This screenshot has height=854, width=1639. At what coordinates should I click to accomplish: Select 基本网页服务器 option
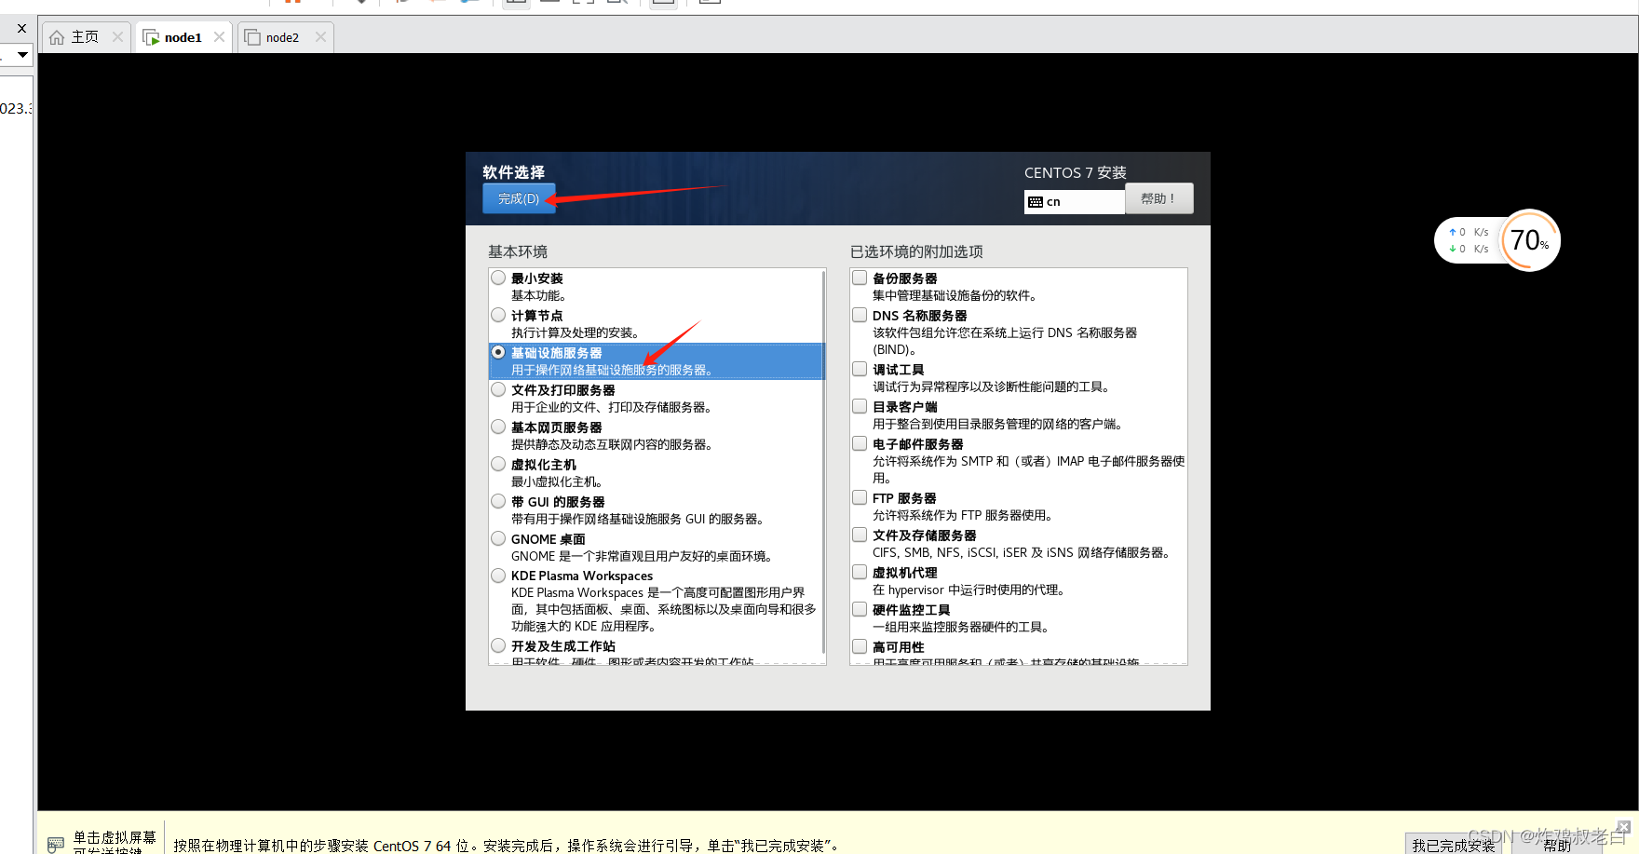(498, 427)
